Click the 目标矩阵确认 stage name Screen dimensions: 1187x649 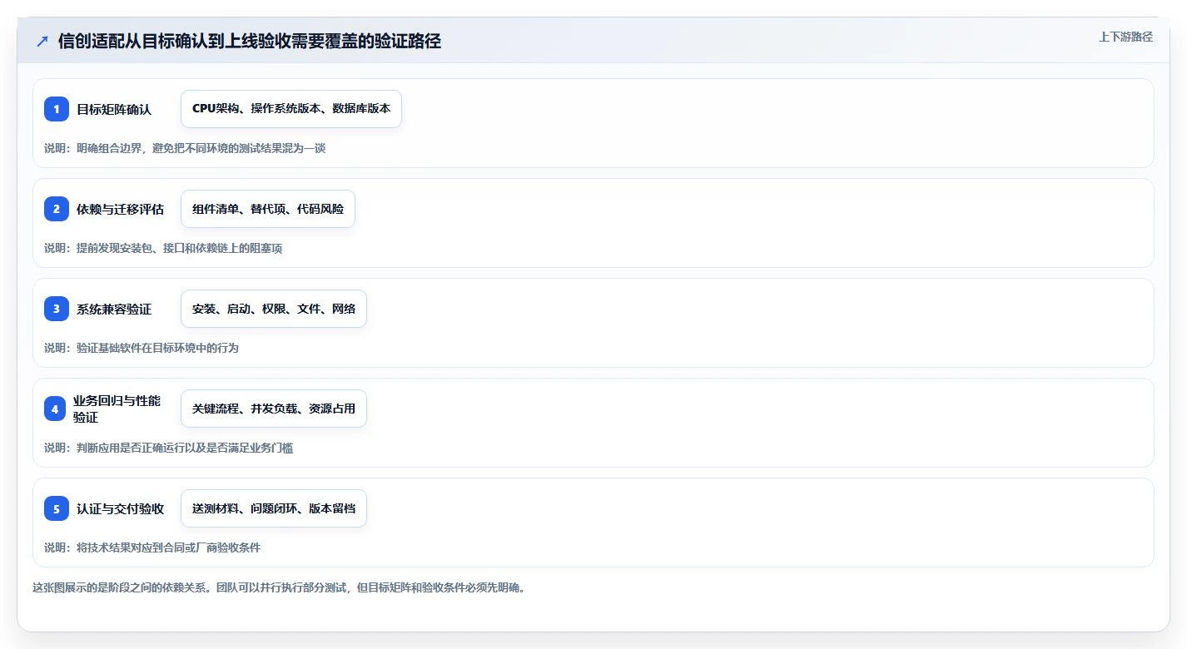tap(114, 109)
